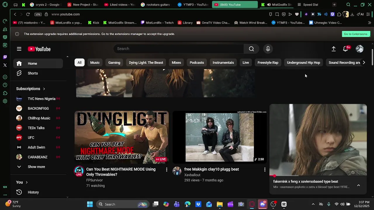Expand the Subscriptions section chevron
374x210 pixels.
click(44, 89)
